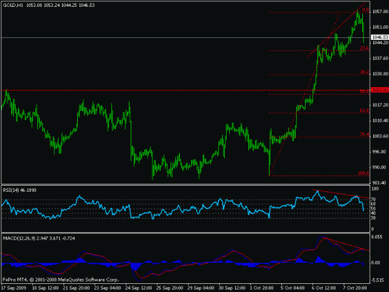
Task: Click the 24 Sep 12:00 time label
Action: [x=139, y=288]
